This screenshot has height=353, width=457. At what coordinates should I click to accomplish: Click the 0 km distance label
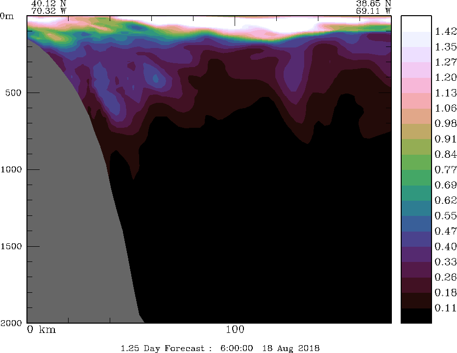tap(41, 329)
